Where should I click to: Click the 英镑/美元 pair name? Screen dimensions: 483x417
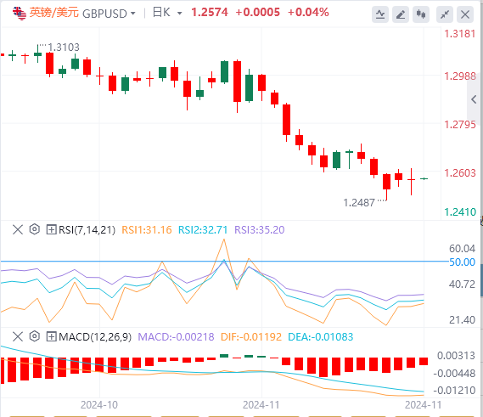(54, 13)
